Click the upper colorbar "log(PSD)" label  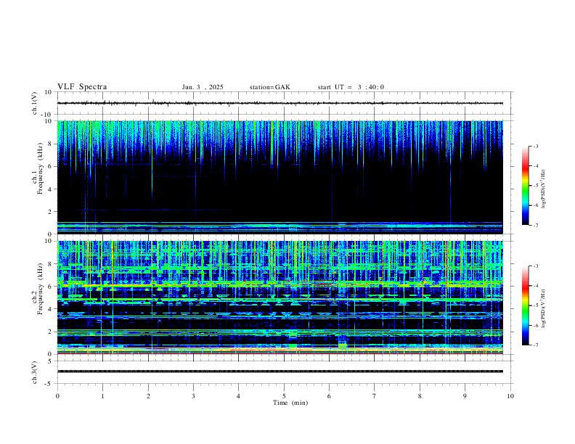coord(544,189)
